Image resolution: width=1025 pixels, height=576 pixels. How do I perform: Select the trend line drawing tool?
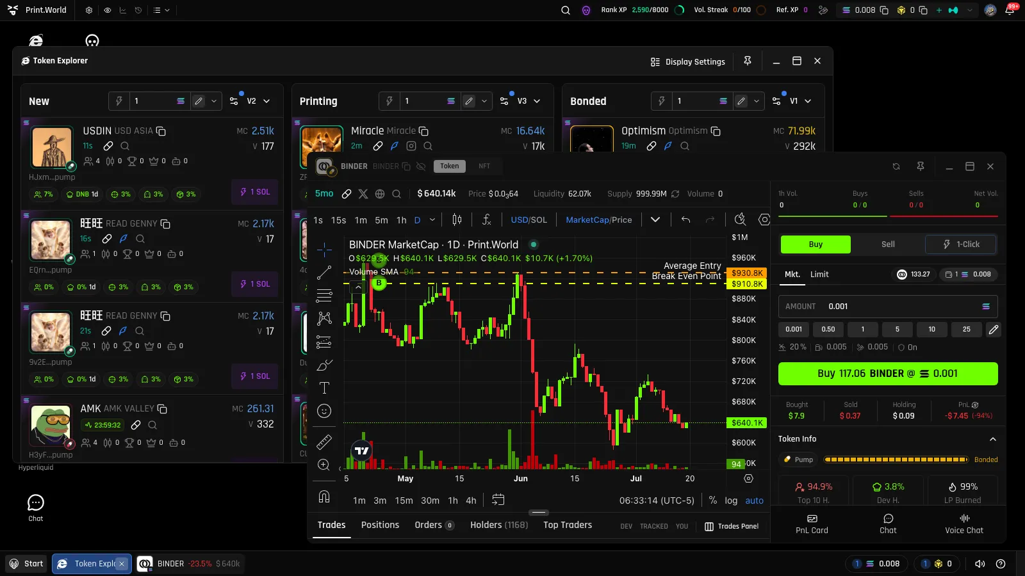[324, 273]
